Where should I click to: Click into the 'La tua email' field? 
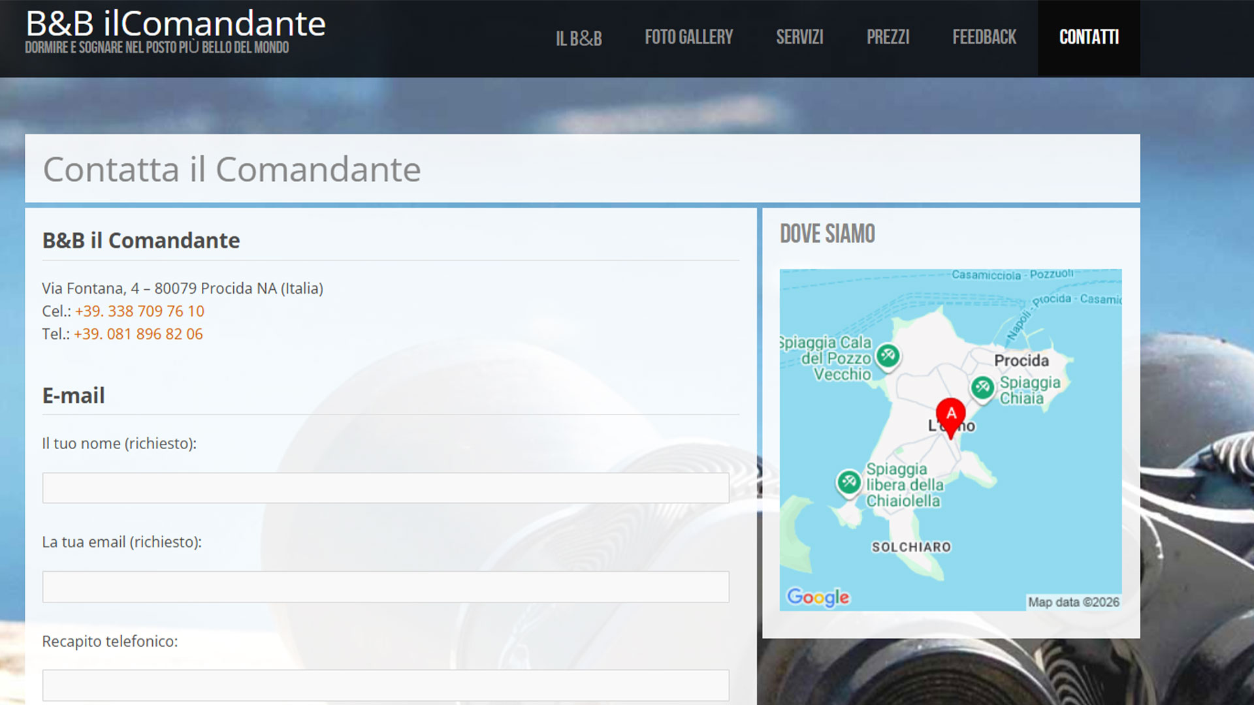(x=385, y=587)
